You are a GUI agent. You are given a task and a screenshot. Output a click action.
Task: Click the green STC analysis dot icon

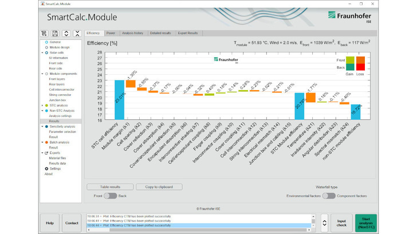[x=46, y=106]
